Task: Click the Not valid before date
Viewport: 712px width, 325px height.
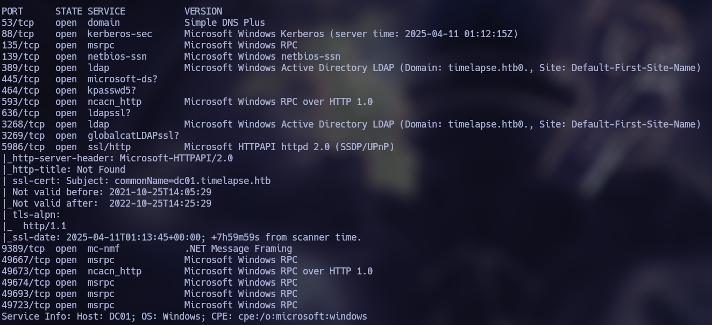Action: (160, 192)
